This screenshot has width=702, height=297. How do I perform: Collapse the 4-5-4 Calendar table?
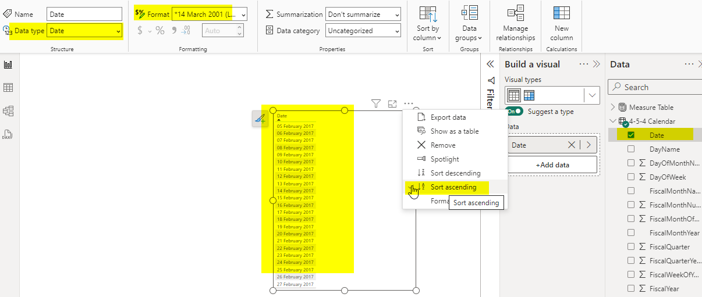(613, 121)
